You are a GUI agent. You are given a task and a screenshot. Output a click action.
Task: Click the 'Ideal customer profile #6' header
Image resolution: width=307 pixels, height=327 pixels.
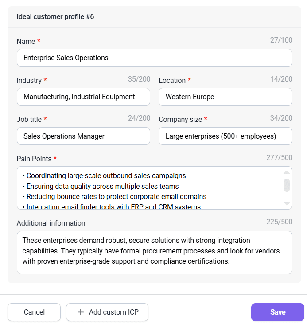click(55, 17)
